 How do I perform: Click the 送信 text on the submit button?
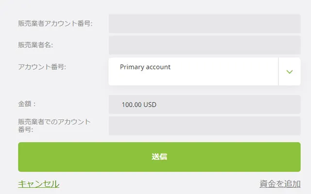159,157
